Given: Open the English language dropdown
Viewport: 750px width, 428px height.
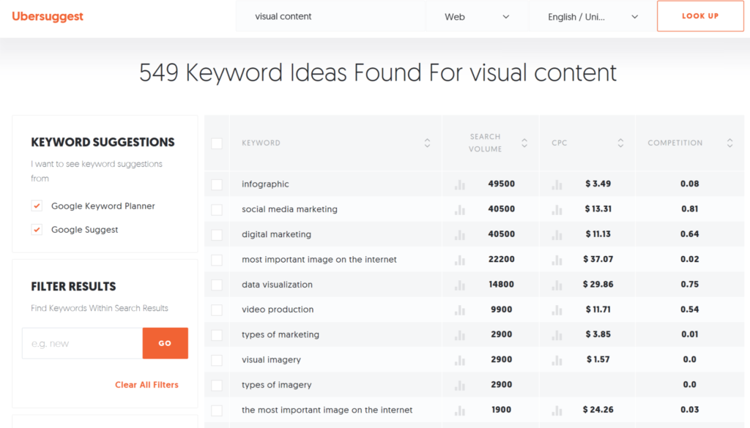Looking at the screenshot, I should tap(592, 17).
